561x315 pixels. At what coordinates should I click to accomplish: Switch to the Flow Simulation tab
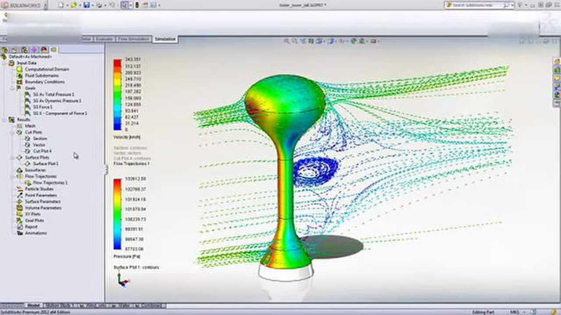tap(134, 39)
